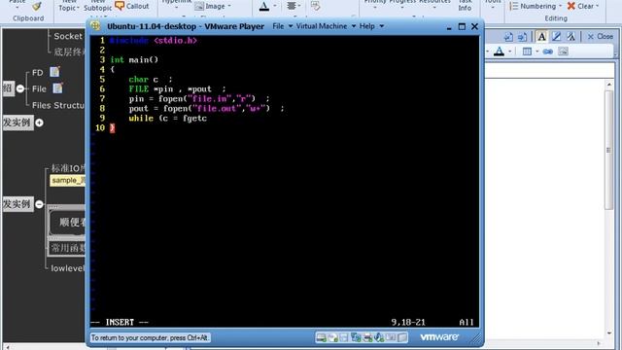This screenshot has height=350, width=622.
Task: Select the Files Structure topic
Action: tap(58, 105)
